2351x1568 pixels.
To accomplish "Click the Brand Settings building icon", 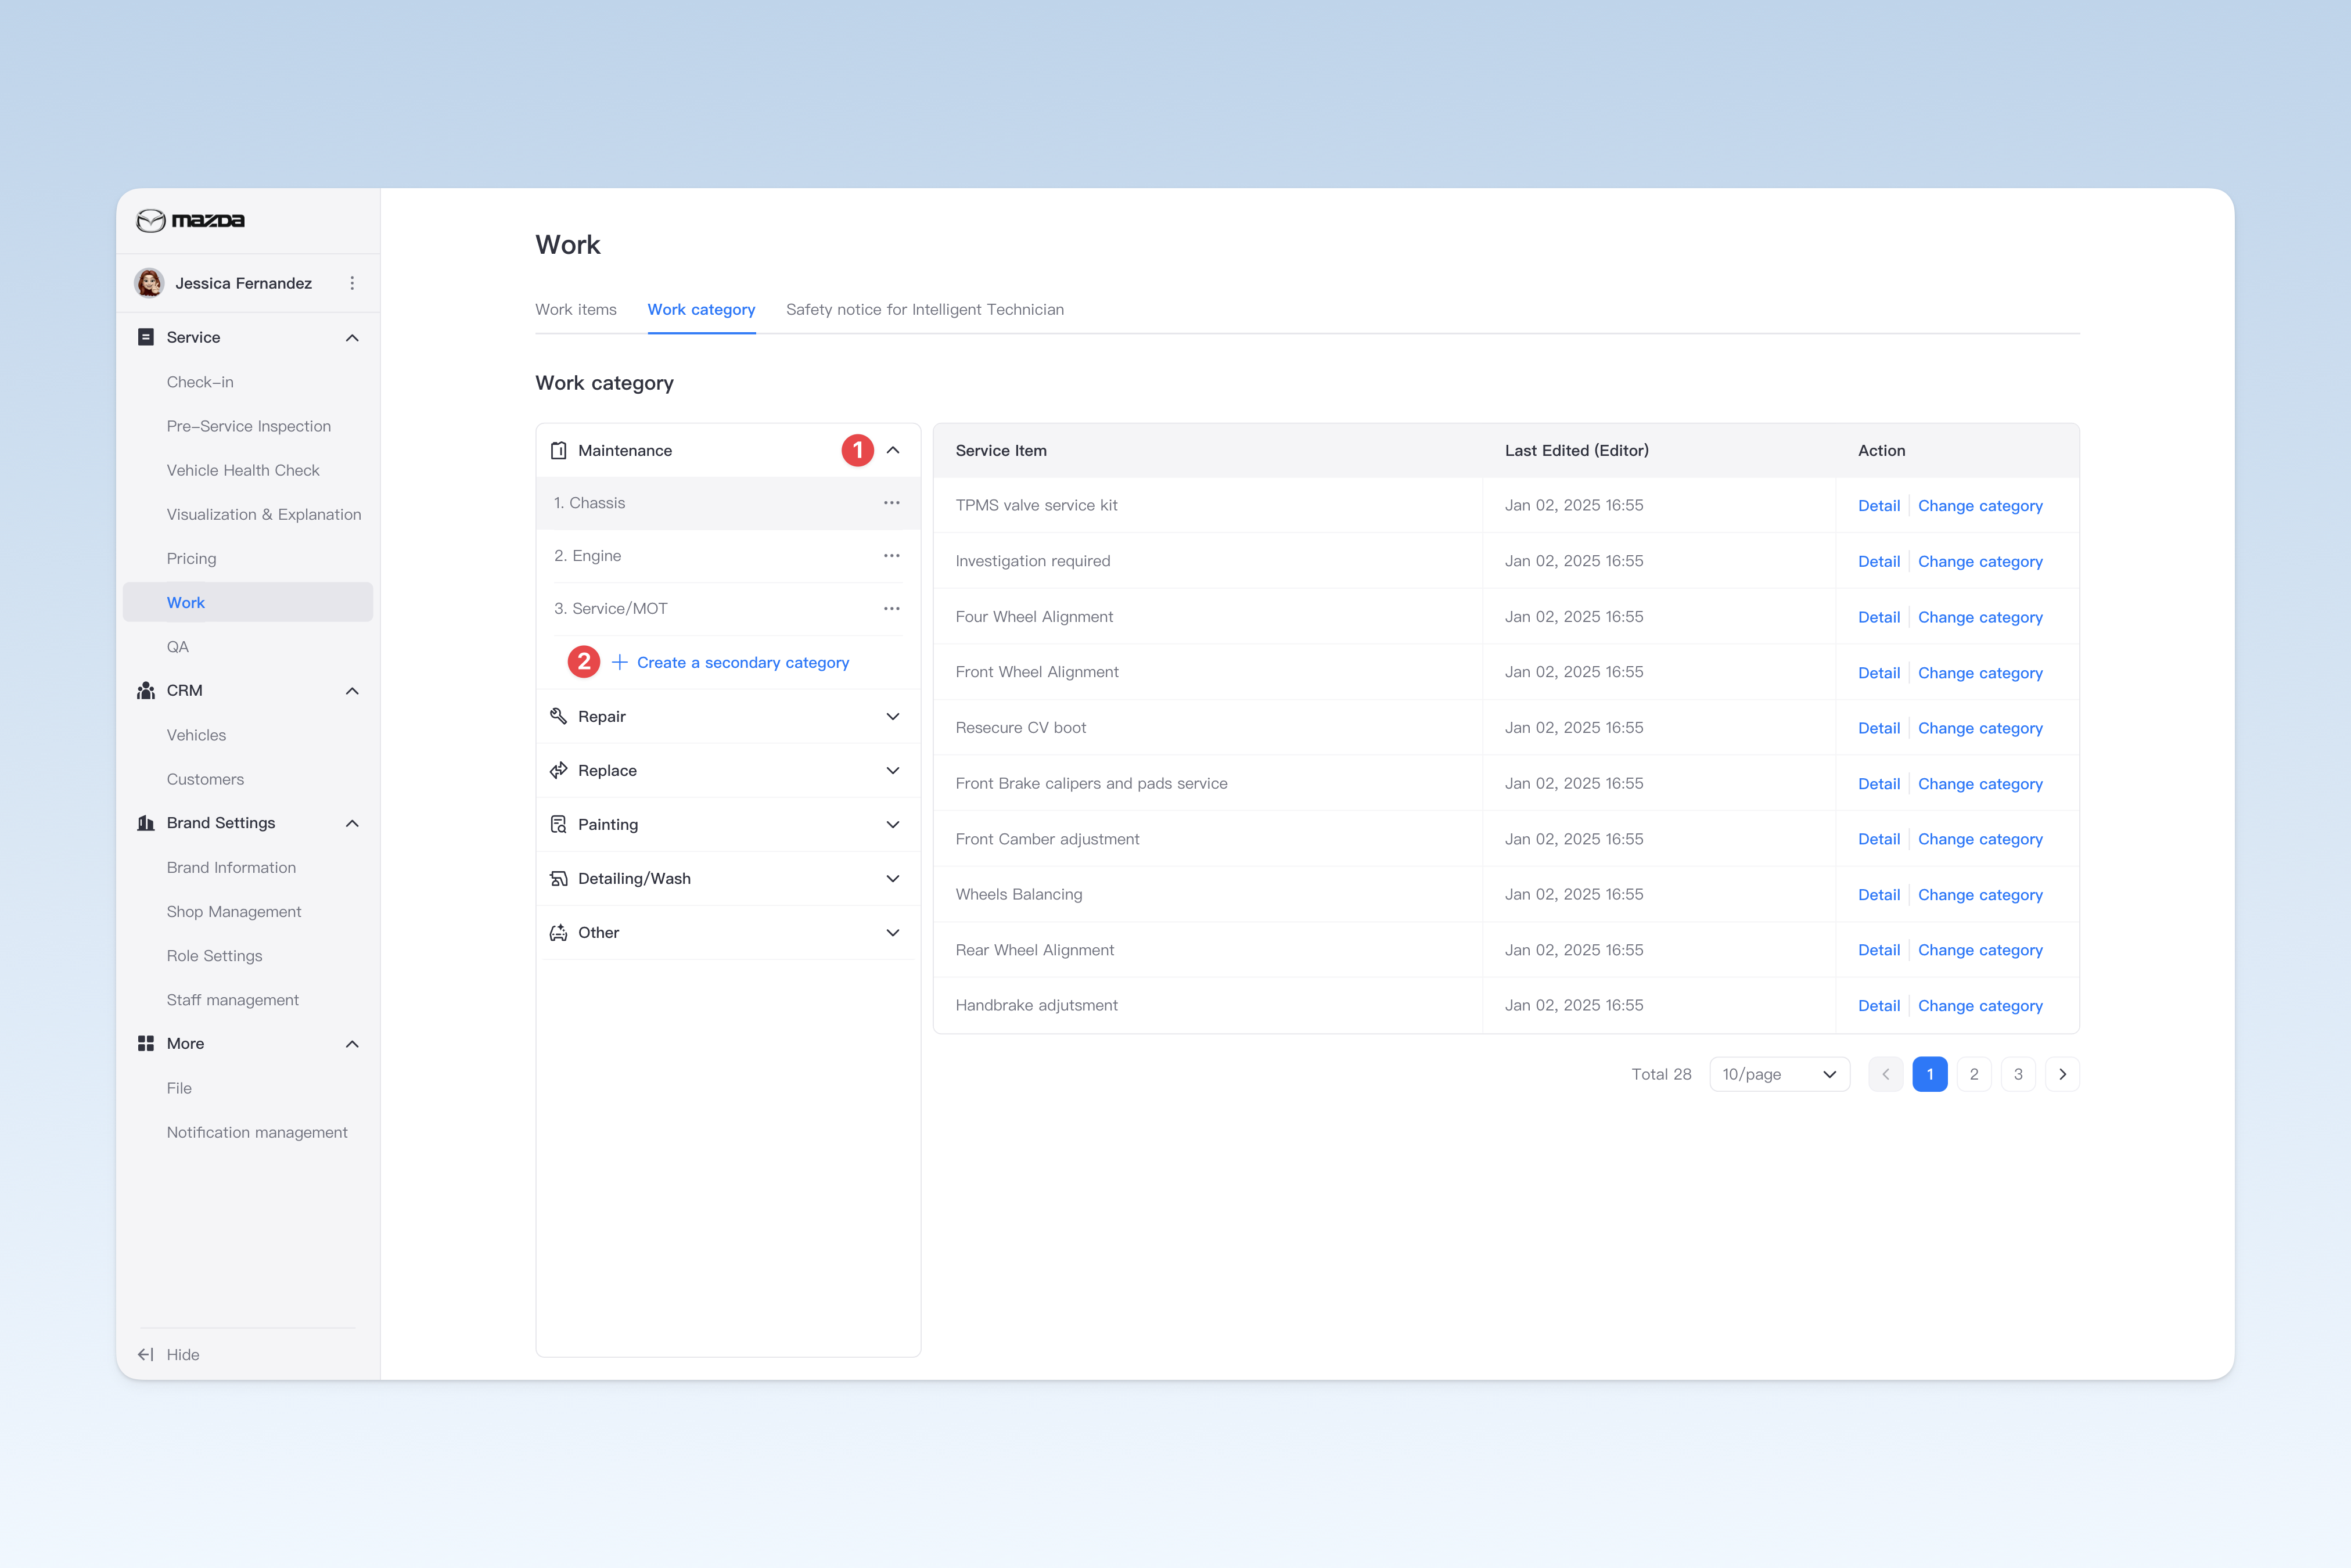I will pyautogui.click(x=146, y=823).
